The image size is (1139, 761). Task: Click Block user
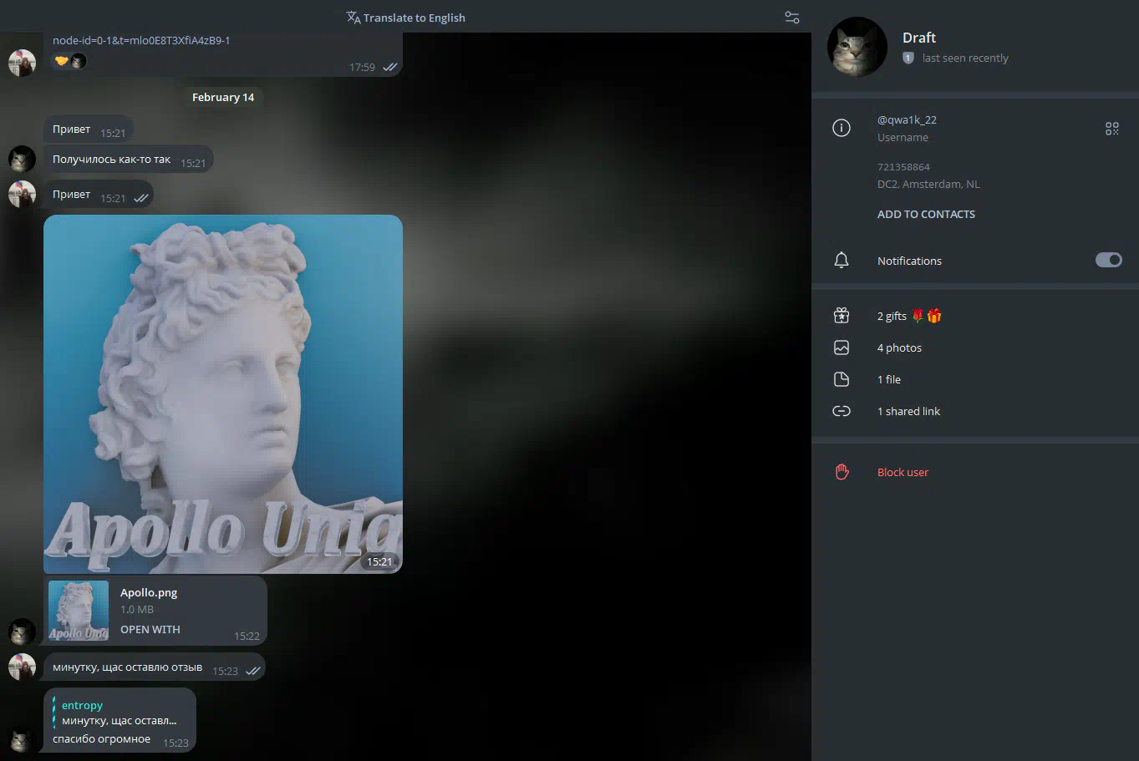tap(903, 472)
